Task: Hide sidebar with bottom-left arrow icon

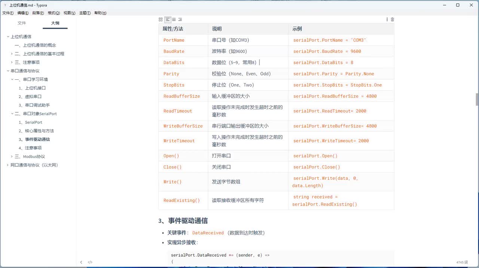Action: pos(81,262)
